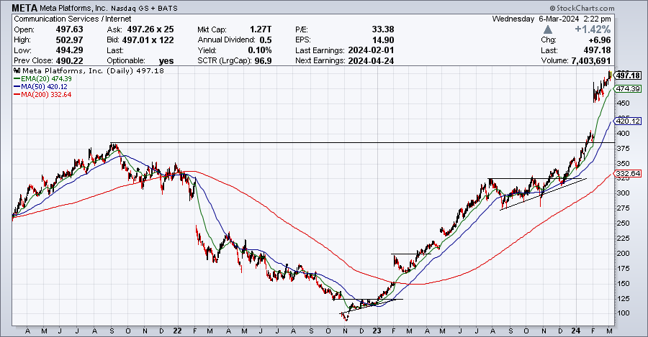Screen dimensions: 648x337
Task: Click the Last Earnings date 2024-02-01
Action: [371, 50]
